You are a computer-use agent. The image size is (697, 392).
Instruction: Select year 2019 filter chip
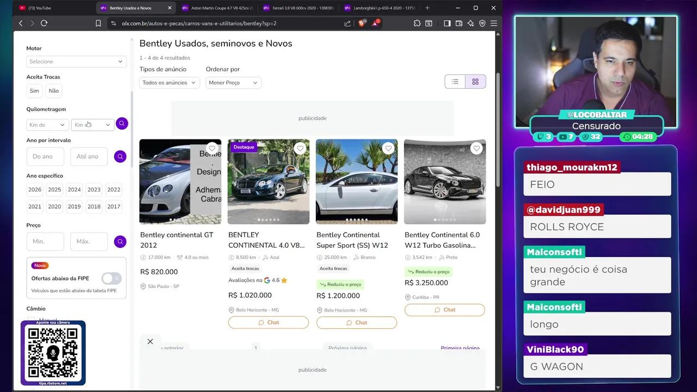pos(74,207)
